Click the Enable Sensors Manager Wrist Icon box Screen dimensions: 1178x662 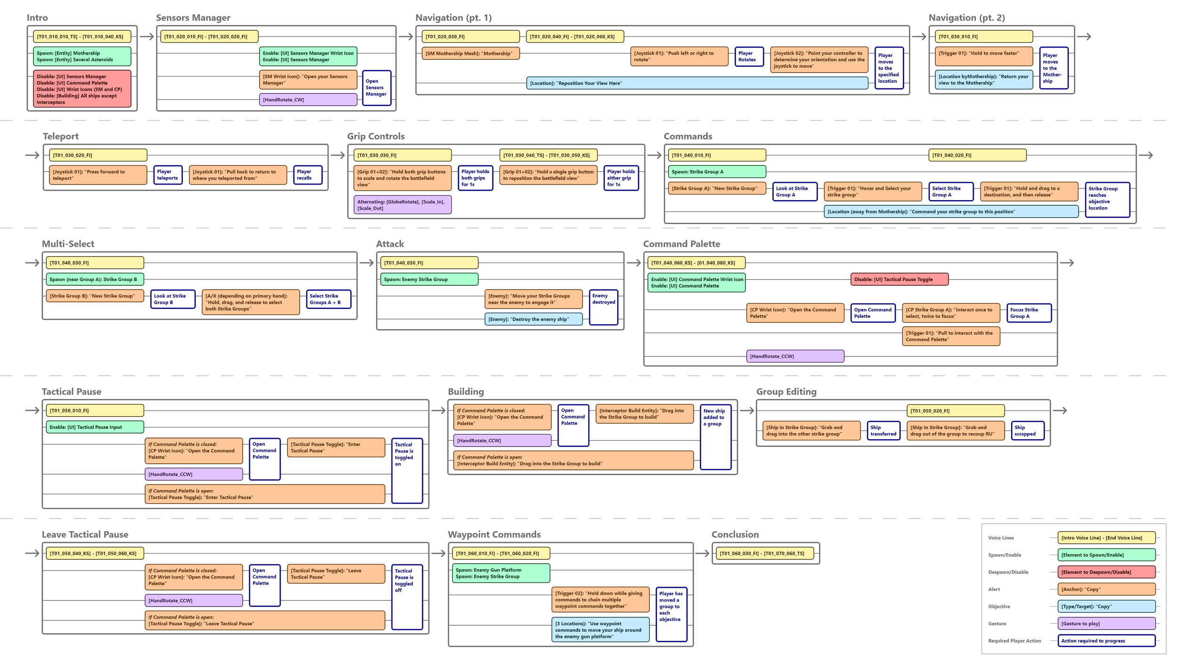308,57
